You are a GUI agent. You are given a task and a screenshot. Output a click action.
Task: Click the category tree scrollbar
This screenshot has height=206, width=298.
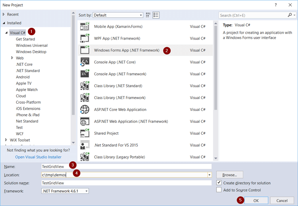[x=73, y=65]
